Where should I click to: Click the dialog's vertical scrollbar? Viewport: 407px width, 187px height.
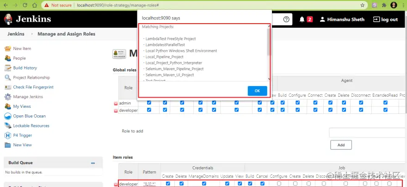269,52
